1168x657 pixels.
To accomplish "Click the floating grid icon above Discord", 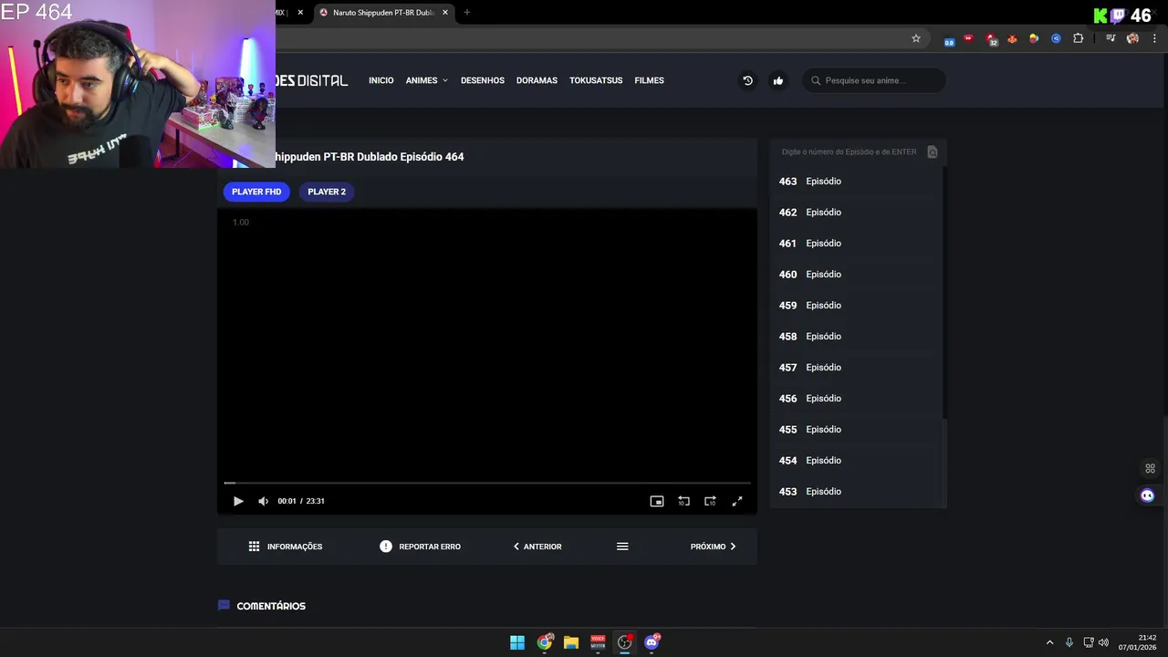I will (x=1150, y=469).
